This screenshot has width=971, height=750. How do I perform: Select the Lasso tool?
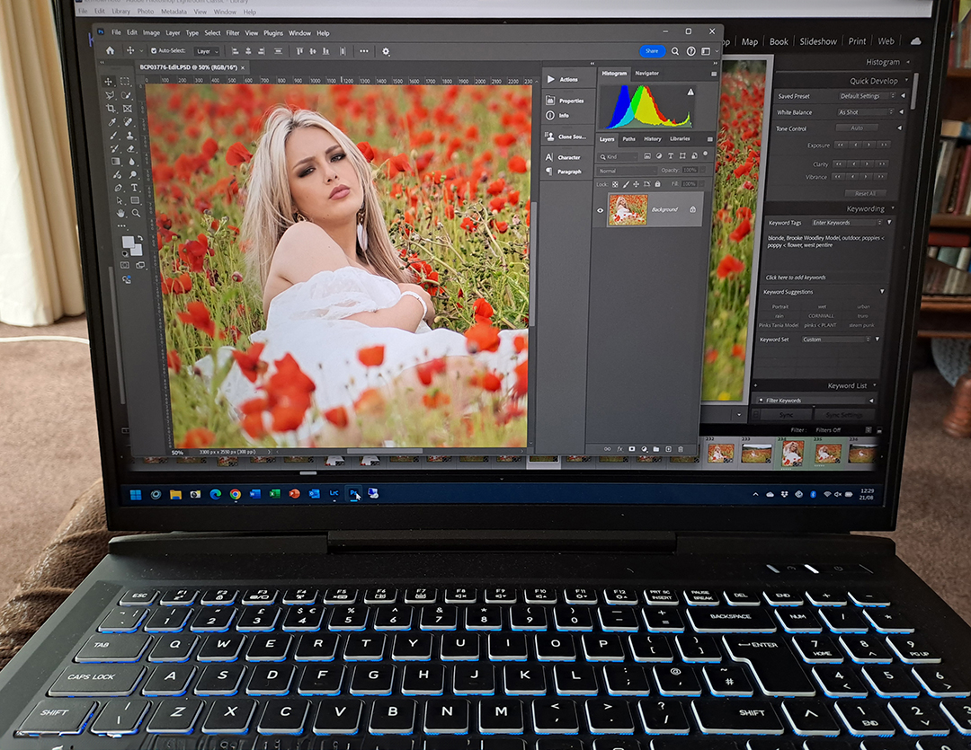110,95
